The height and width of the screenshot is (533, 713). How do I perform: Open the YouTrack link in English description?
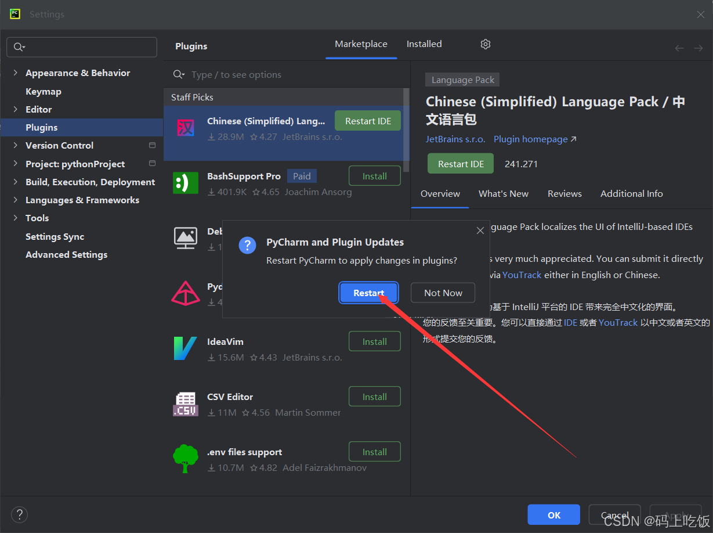click(522, 275)
